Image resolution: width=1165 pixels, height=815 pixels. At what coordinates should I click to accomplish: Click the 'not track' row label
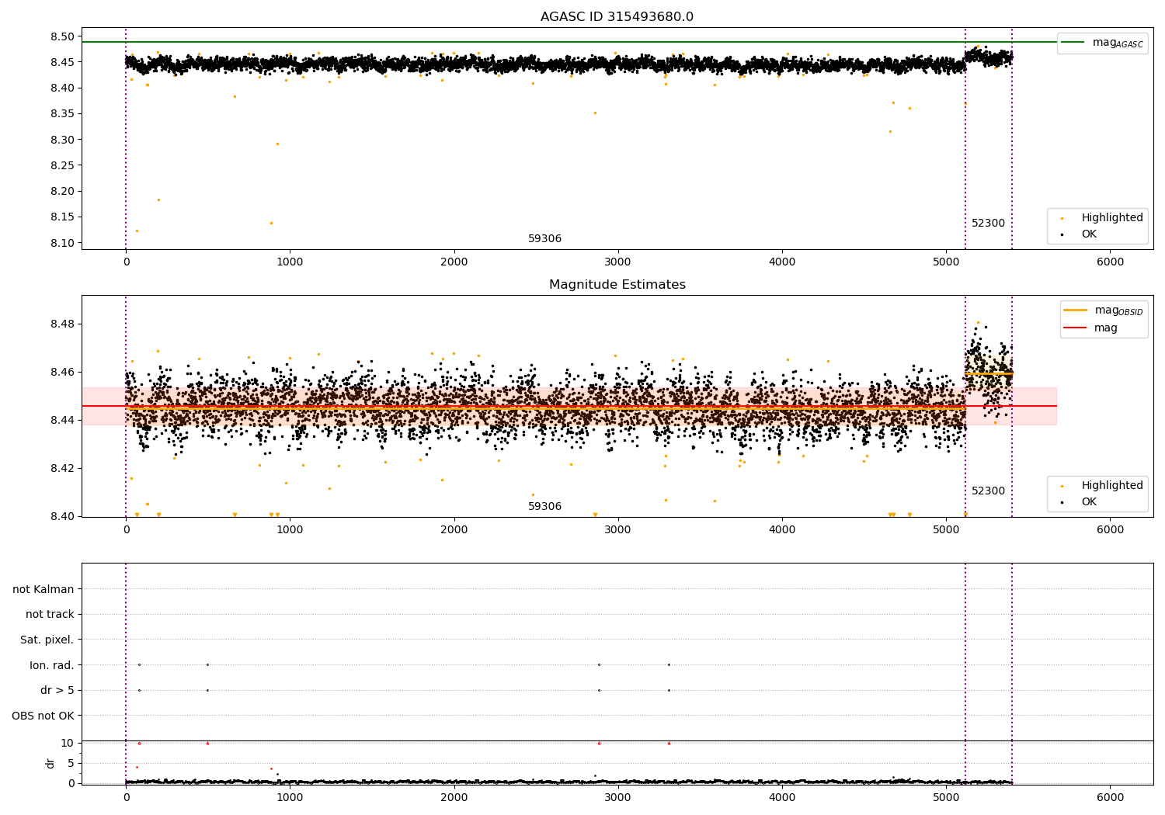point(50,614)
